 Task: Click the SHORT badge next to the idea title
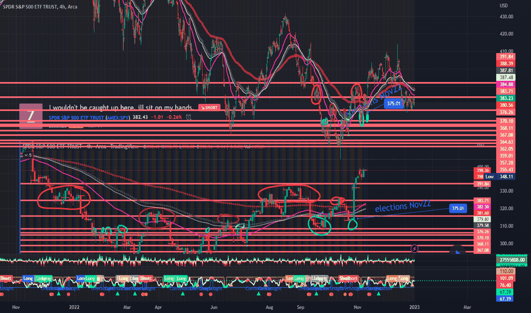[209, 108]
